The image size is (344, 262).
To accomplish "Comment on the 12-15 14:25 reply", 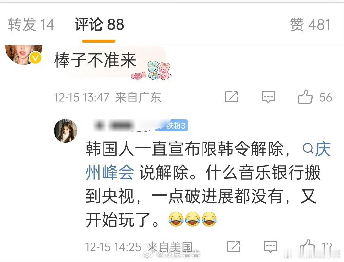I will 271,246.
